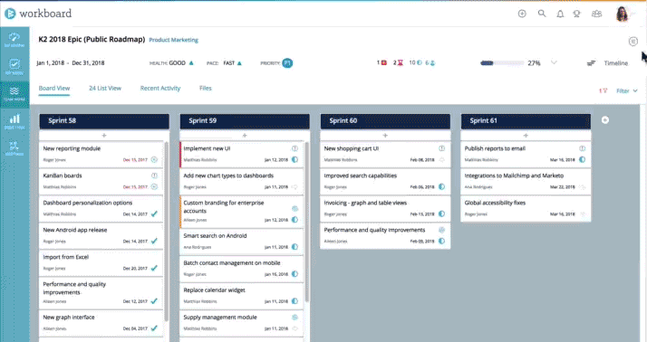Image resolution: width=647 pixels, height=342 pixels.
Task: Toggle status circle on New reporting module
Action: tap(154, 159)
